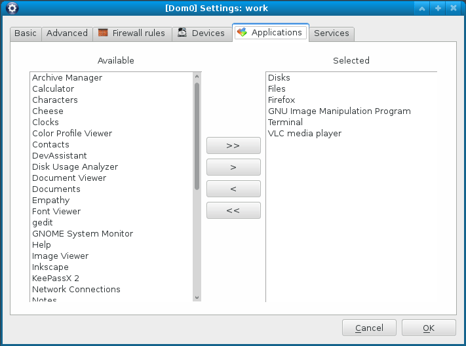Cancel the settings dialog
This screenshot has height=346, width=466.
pos(369,328)
